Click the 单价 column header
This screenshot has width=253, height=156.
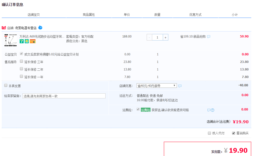click(x=127, y=15)
